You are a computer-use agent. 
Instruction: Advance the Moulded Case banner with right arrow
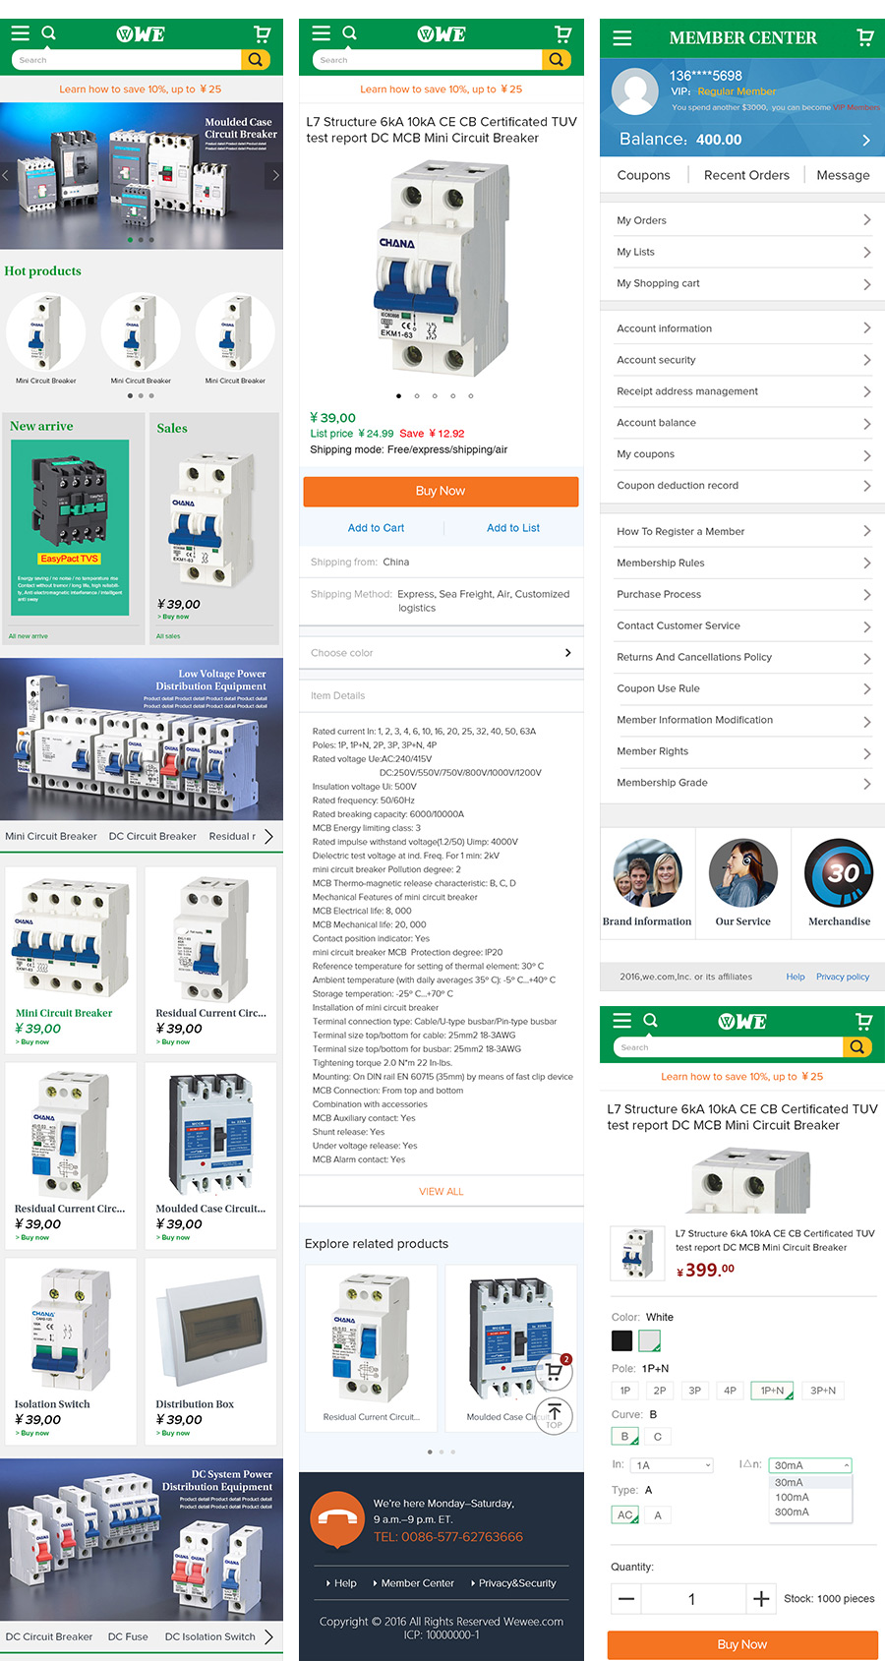pos(275,175)
